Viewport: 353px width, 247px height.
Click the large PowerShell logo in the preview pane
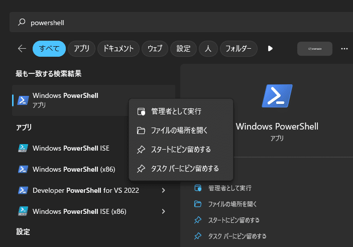pos(277,96)
